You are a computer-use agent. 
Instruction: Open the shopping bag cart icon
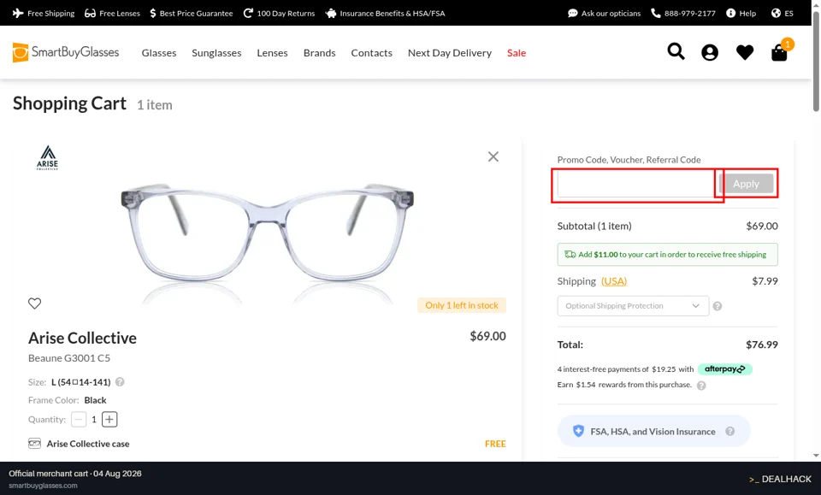(x=779, y=52)
